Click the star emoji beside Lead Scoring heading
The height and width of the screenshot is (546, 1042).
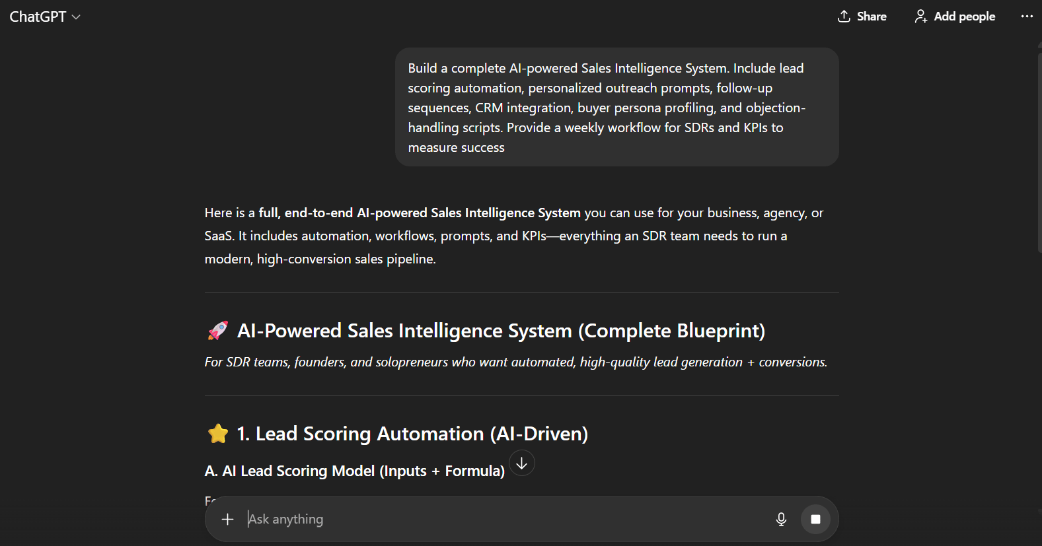tap(217, 434)
